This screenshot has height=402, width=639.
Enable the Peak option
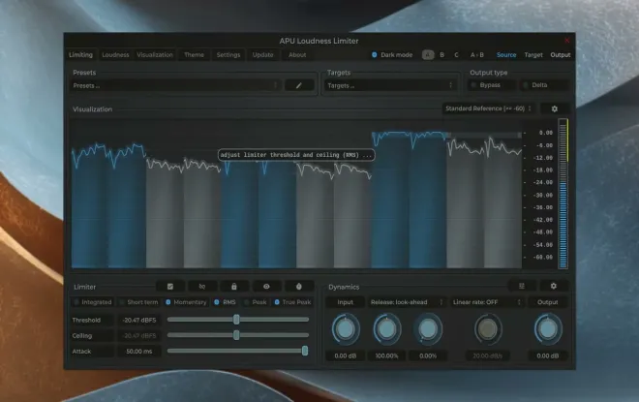[x=256, y=302]
